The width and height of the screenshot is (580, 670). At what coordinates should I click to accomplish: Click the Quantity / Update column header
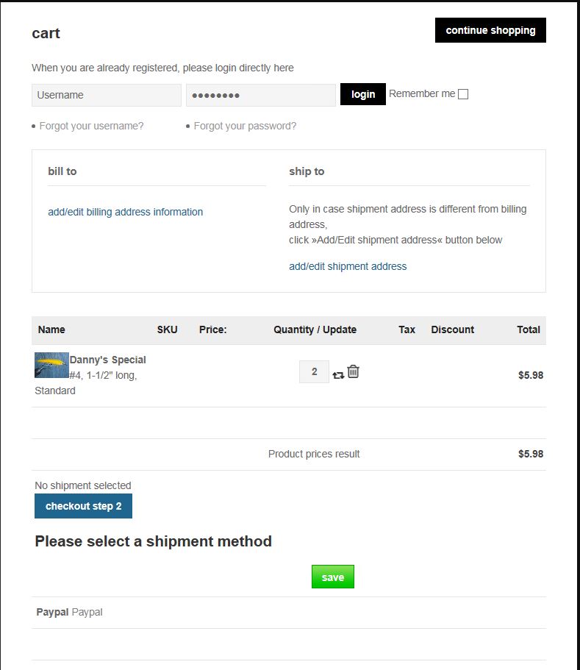(x=315, y=329)
